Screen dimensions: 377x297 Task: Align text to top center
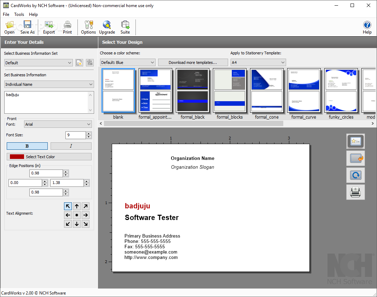[x=77, y=206]
